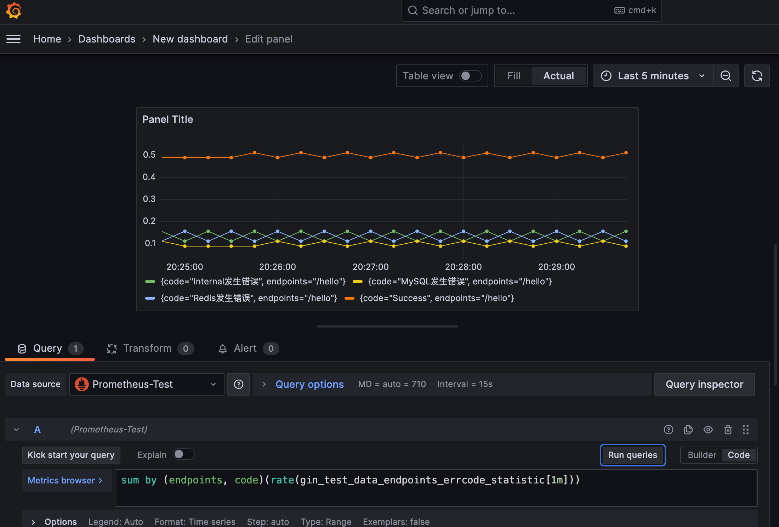
Task: Open the hamburger navigation menu
Action: pyautogui.click(x=13, y=39)
